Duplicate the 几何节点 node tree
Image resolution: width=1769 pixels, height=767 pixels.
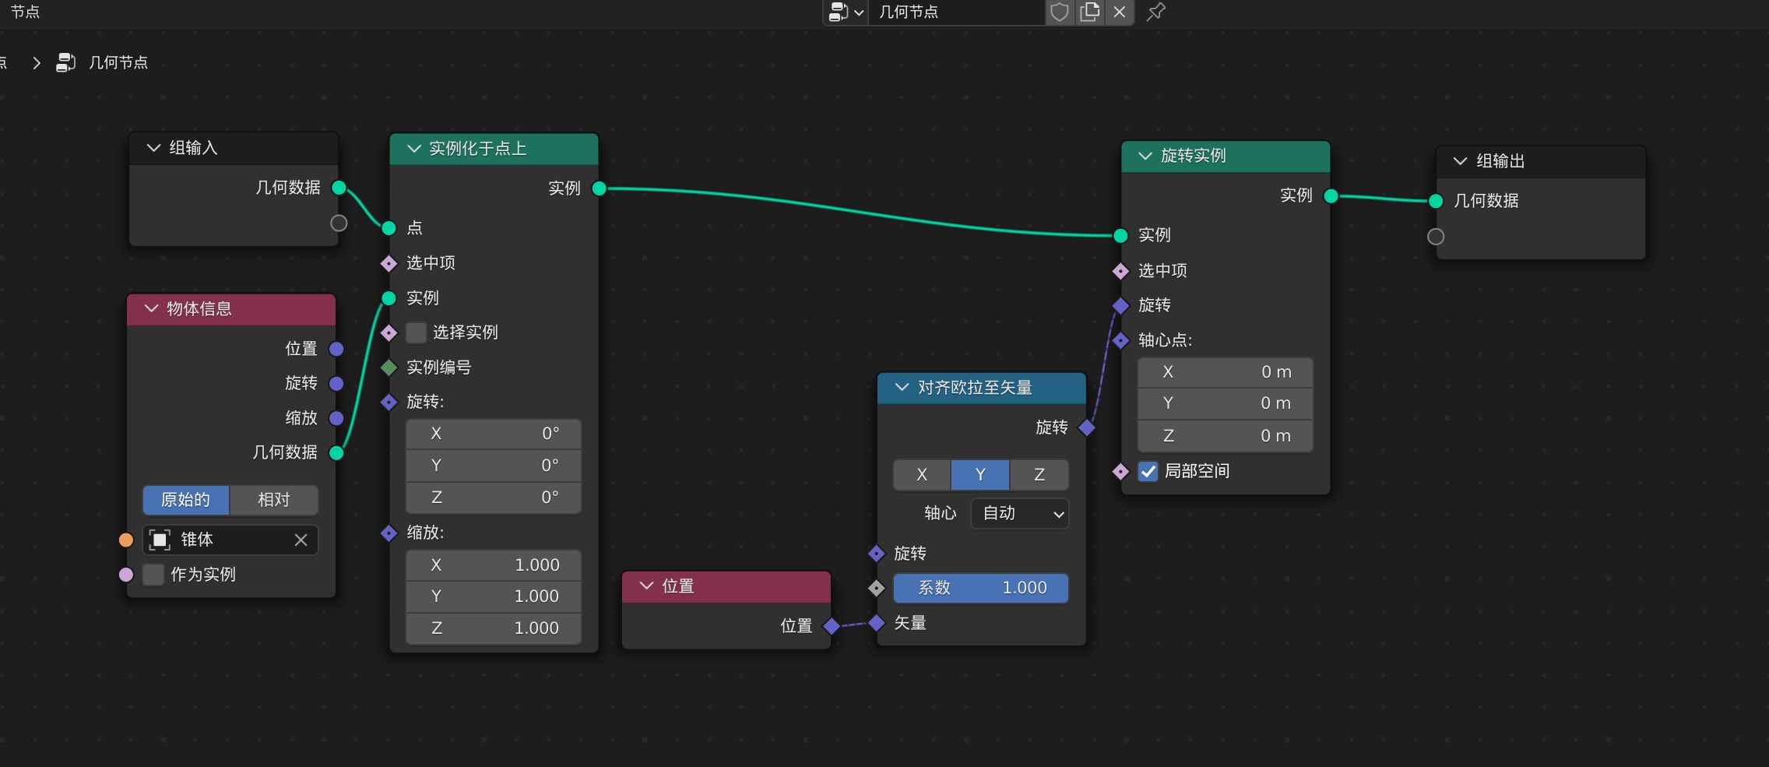(x=1090, y=12)
